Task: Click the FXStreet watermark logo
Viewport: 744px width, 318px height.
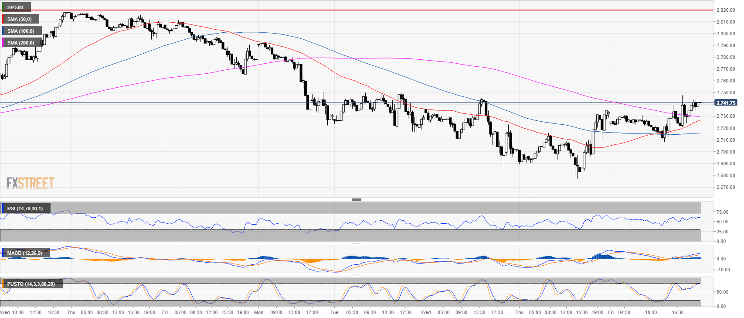Action: pyautogui.click(x=31, y=183)
